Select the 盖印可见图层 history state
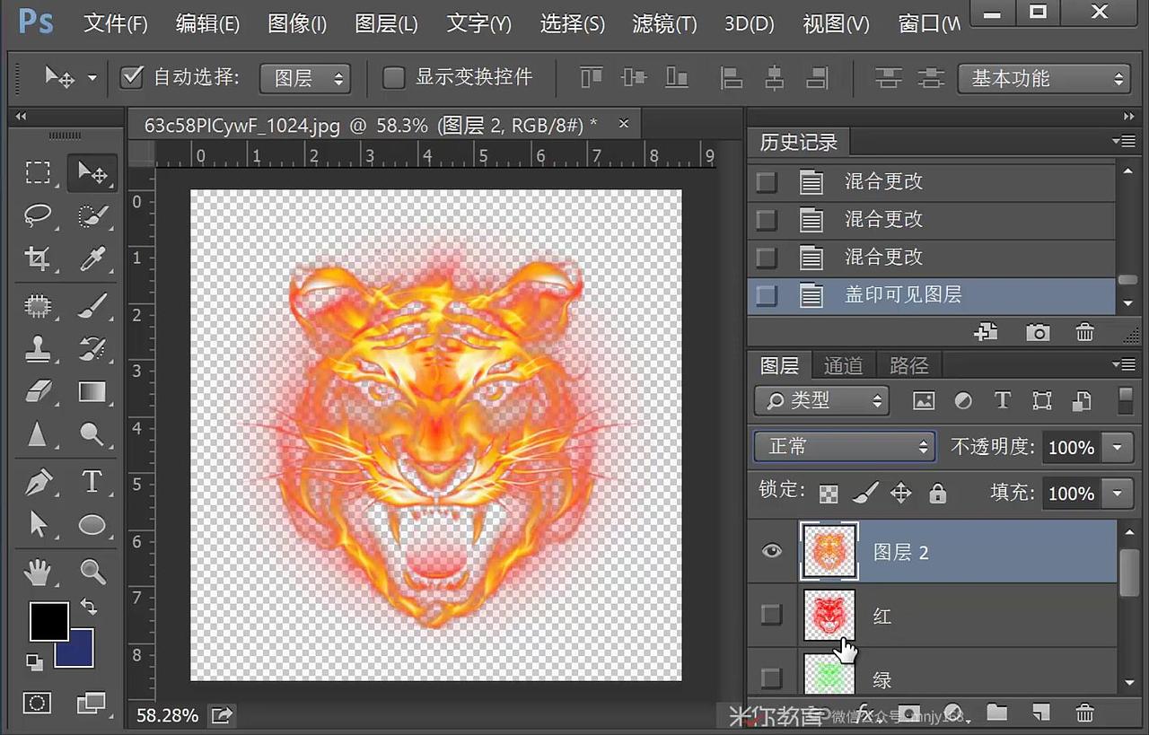Viewport: 1149px width, 735px height. [x=932, y=295]
